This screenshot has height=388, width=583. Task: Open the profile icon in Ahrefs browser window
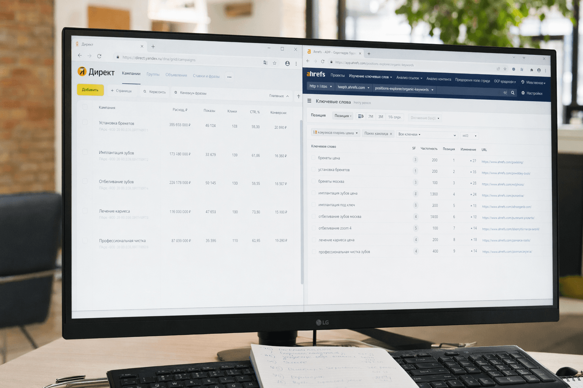[x=539, y=70]
